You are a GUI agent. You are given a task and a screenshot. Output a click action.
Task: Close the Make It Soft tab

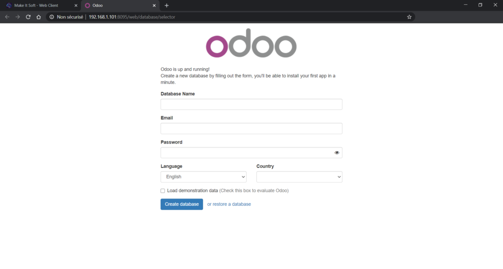click(x=76, y=5)
